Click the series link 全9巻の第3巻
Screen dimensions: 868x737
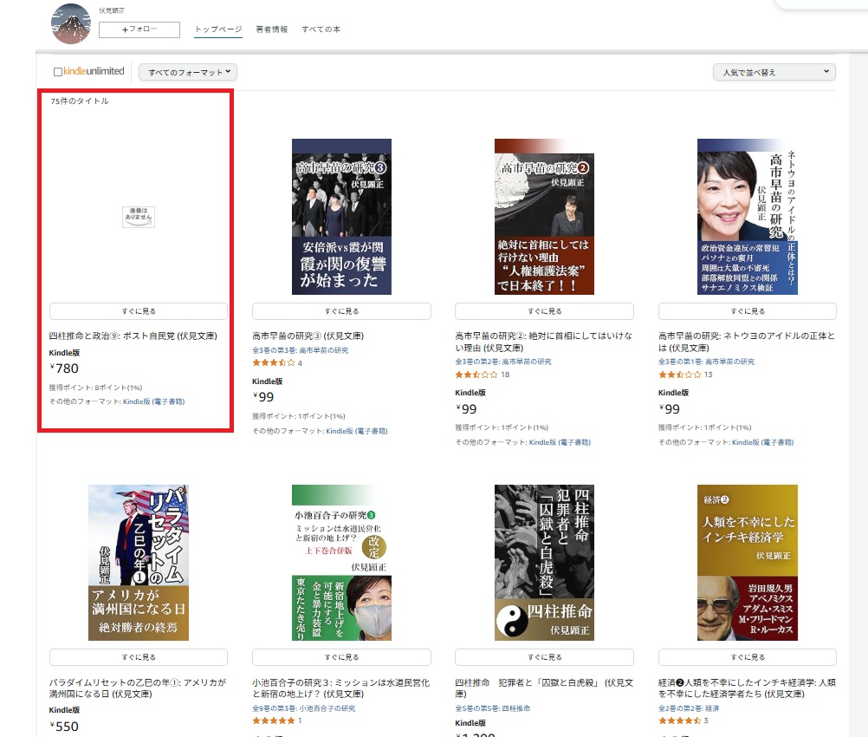pos(274,708)
